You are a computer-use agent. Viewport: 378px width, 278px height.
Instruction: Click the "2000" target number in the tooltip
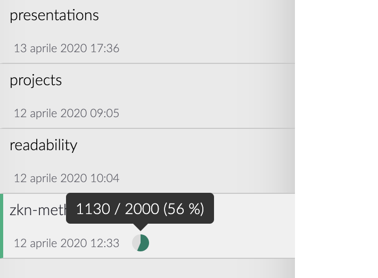142,209
